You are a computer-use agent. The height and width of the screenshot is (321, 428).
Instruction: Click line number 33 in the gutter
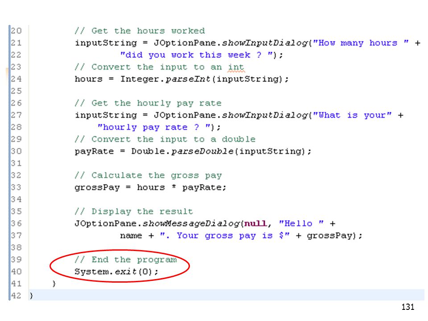(16, 187)
